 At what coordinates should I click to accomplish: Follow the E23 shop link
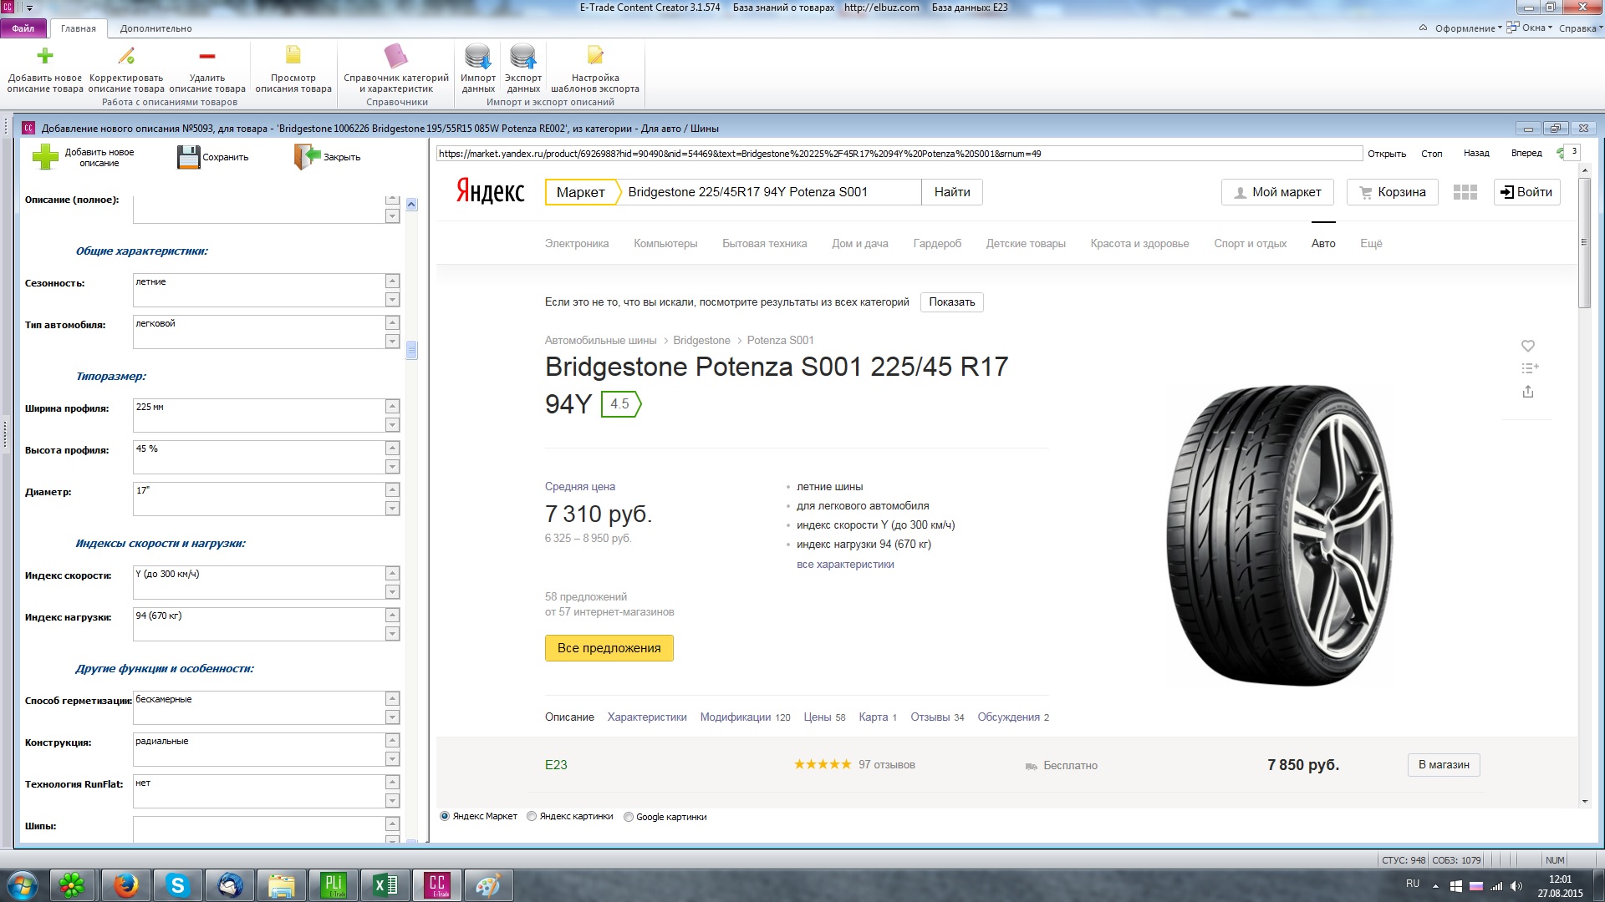click(x=556, y=765)
